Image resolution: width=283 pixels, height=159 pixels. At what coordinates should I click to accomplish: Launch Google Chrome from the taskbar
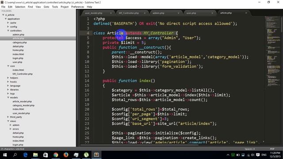pos(56,155)
